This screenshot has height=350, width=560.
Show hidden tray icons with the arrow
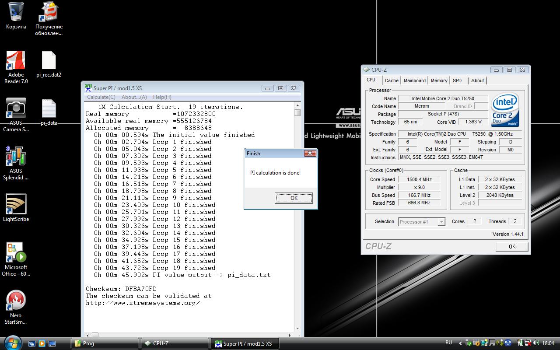click(460, 343)
